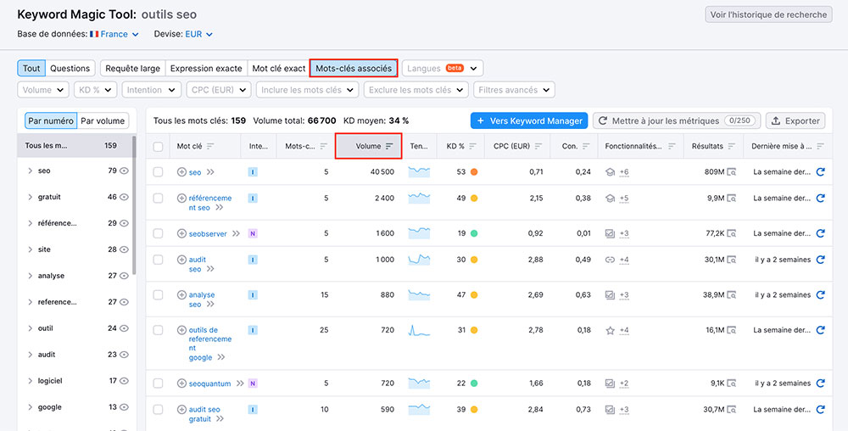Open the EUR currency dropdown
848x431 pixels.
[199, 34]
